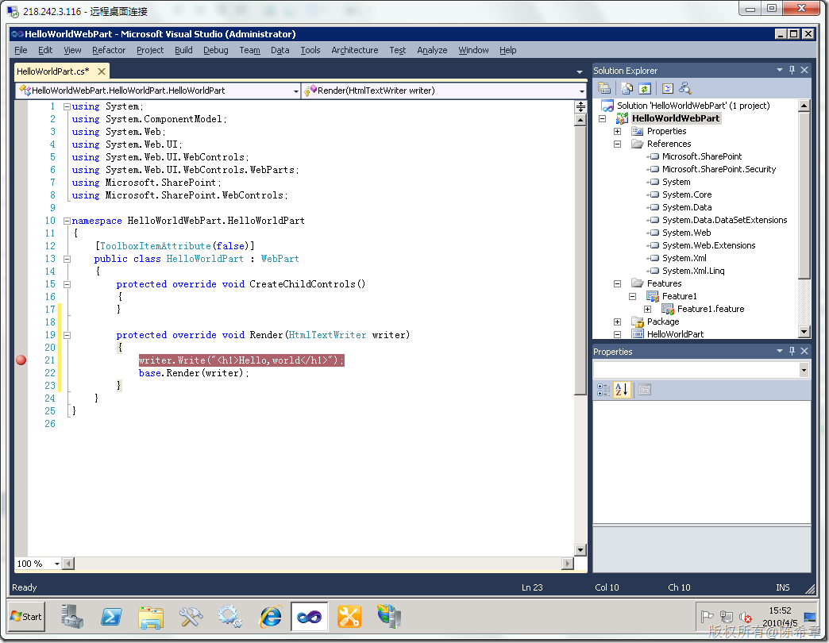This screenshot has height=643, width=829.
Task: Click View Class Diagram icon in Solution Explorer
Action: (x=685, y=88)
